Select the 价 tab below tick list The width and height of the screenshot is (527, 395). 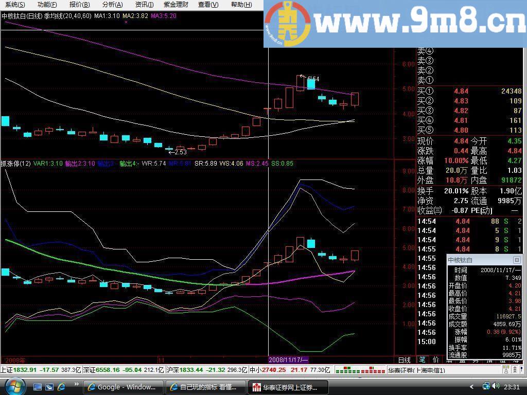pos(436,360)
